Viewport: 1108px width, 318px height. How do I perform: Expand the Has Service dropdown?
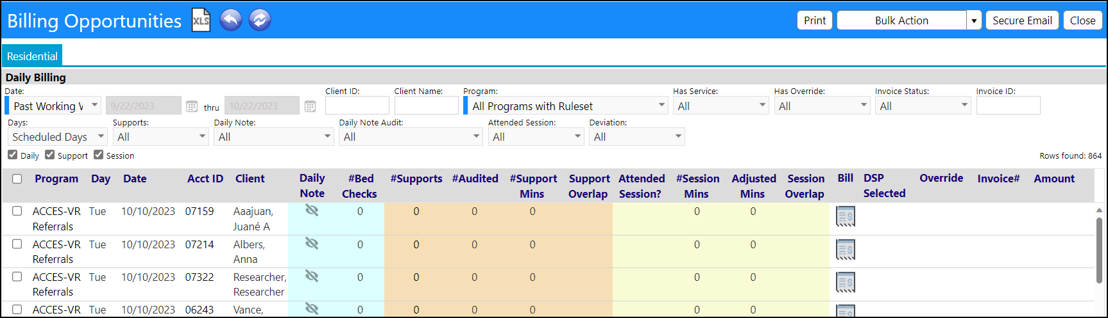(720, 106)
